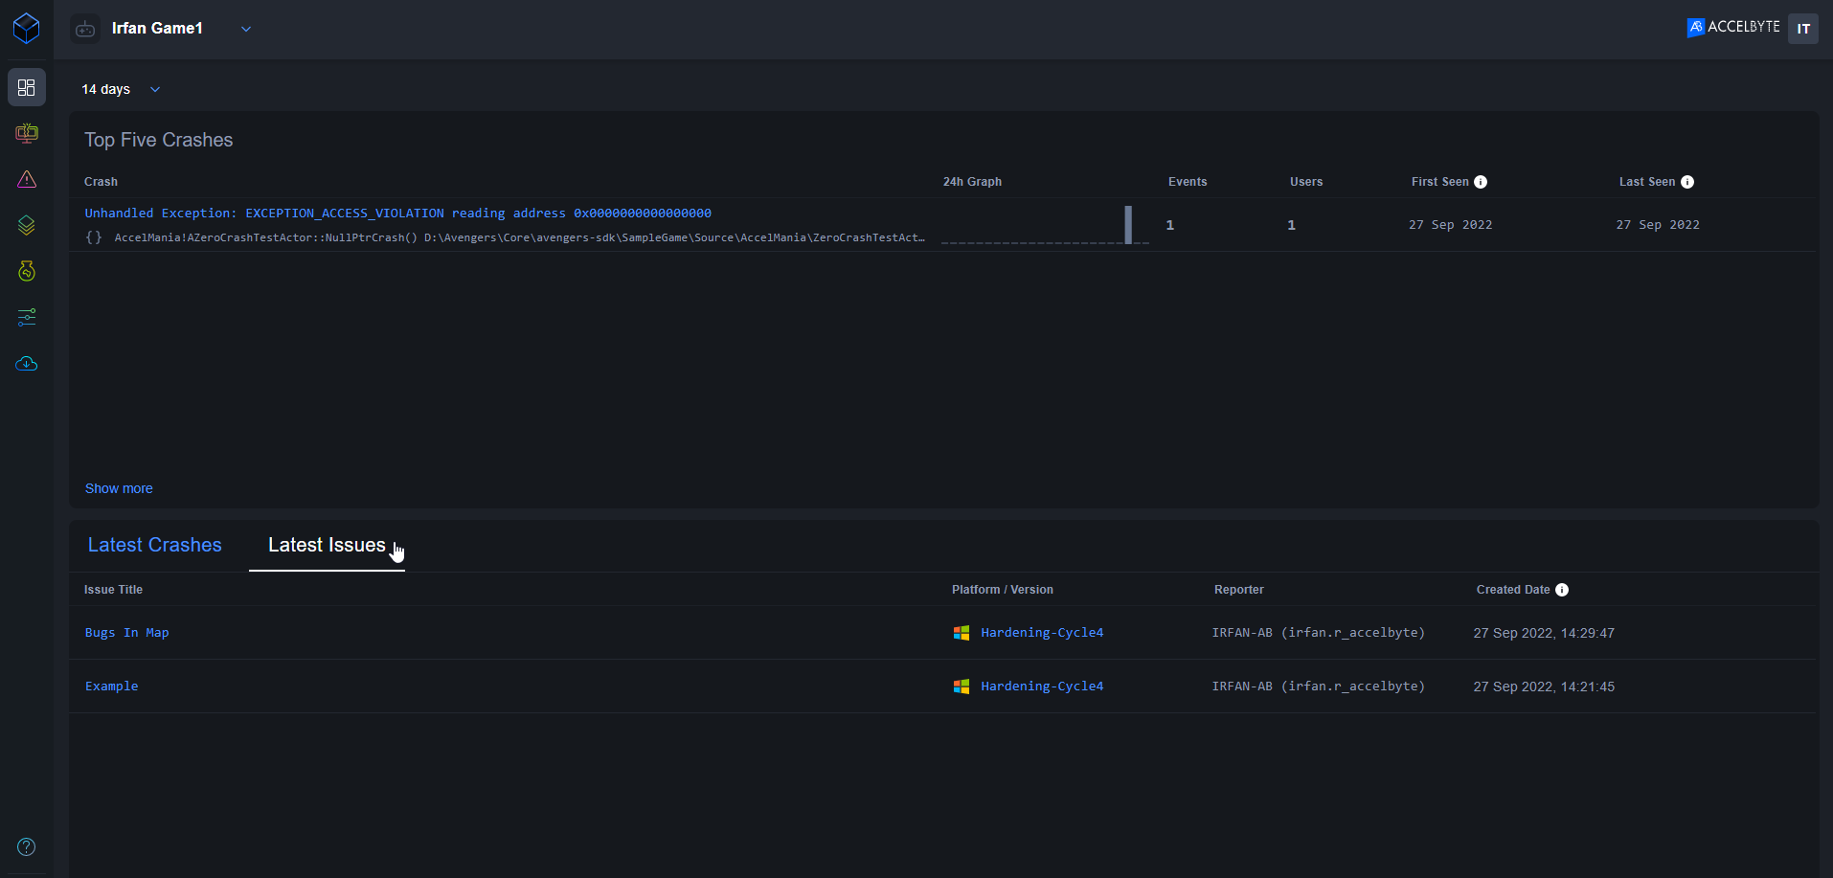This screenshot has width=1833, height=878.
Task: Click Windows icon in Example row
Action: click(962, 687)
